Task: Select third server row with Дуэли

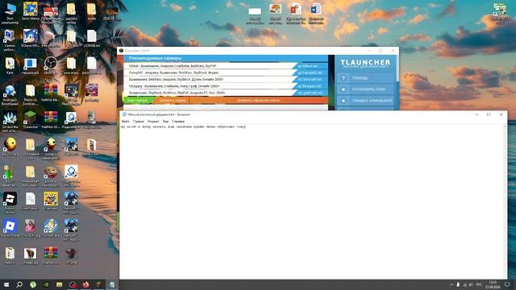Action: (x=226, y=79)
